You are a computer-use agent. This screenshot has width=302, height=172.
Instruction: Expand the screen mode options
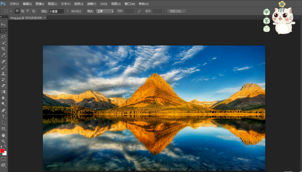(3, 165)
